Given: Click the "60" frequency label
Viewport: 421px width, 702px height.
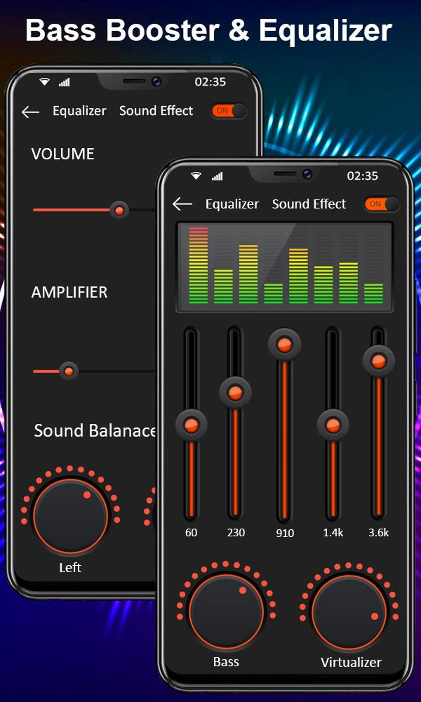Looking at the screenshot, I should [x=191, y=533].
